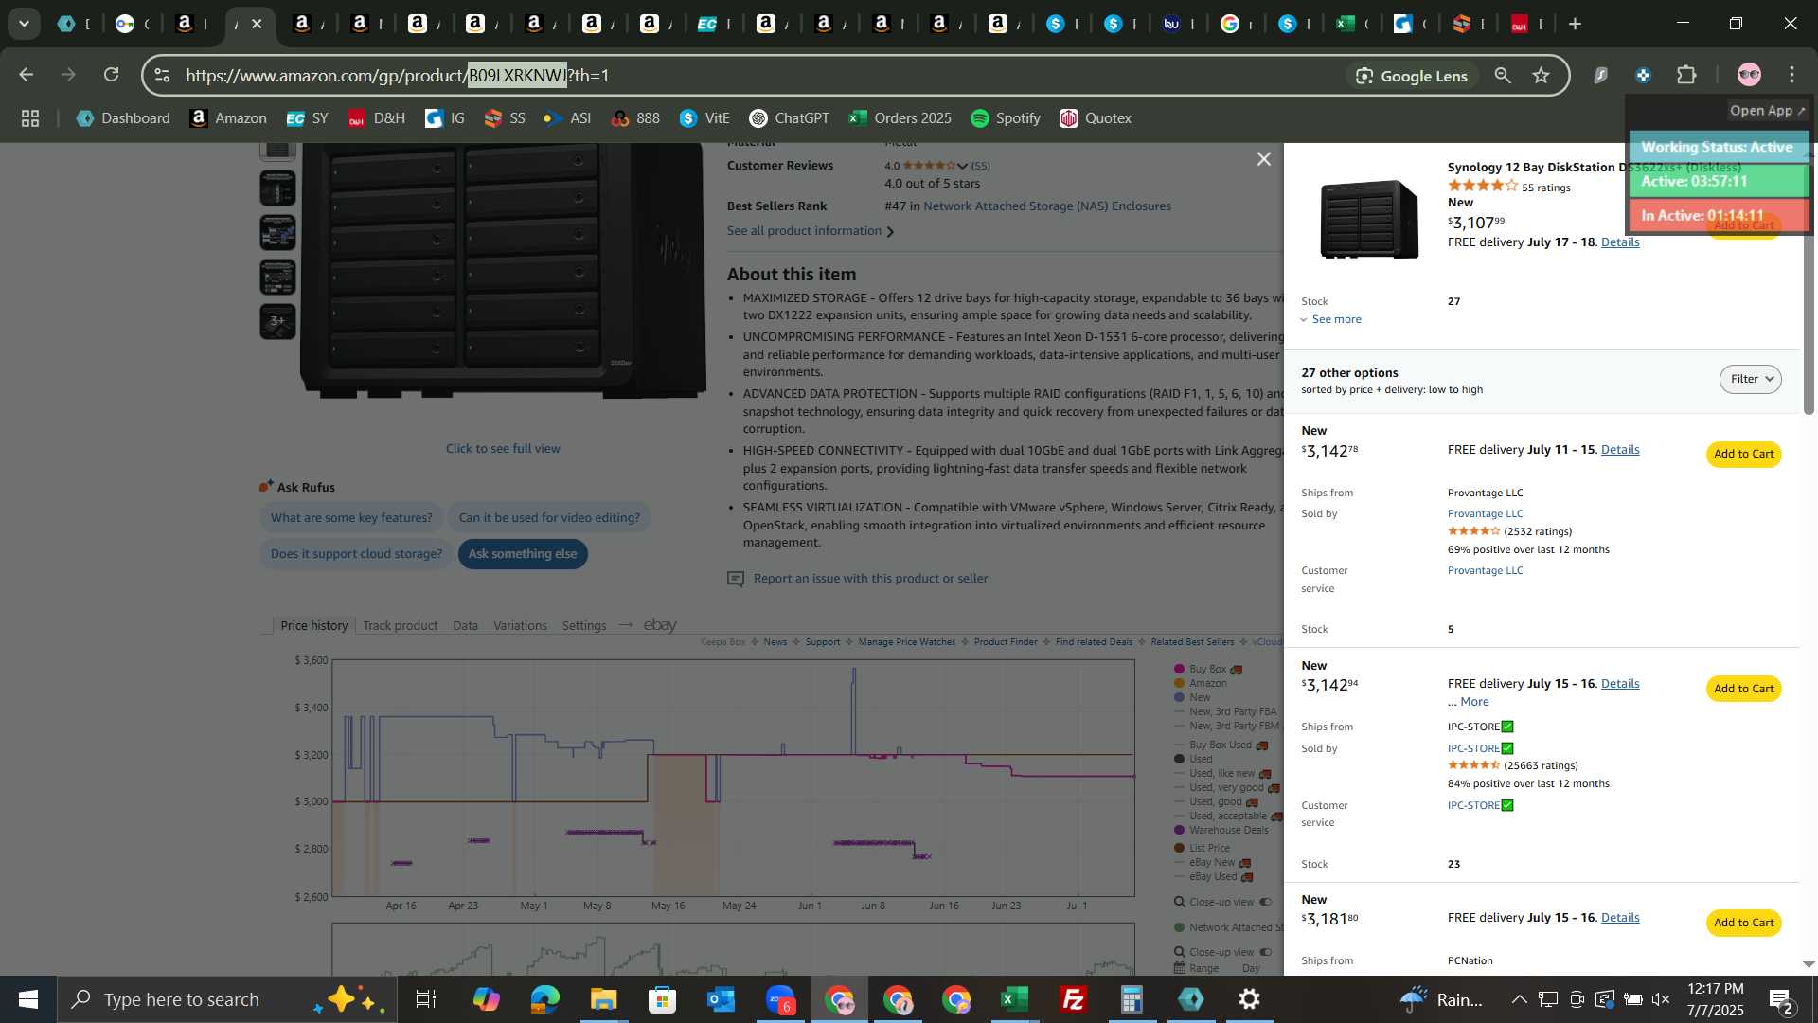Ask Rufus about cloud storage support
1818x1023 pixels.
356,554
